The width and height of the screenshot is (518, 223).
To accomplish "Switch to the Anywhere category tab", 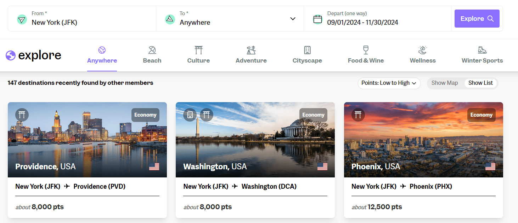I will pyautogui.click(x=102, y=55).
